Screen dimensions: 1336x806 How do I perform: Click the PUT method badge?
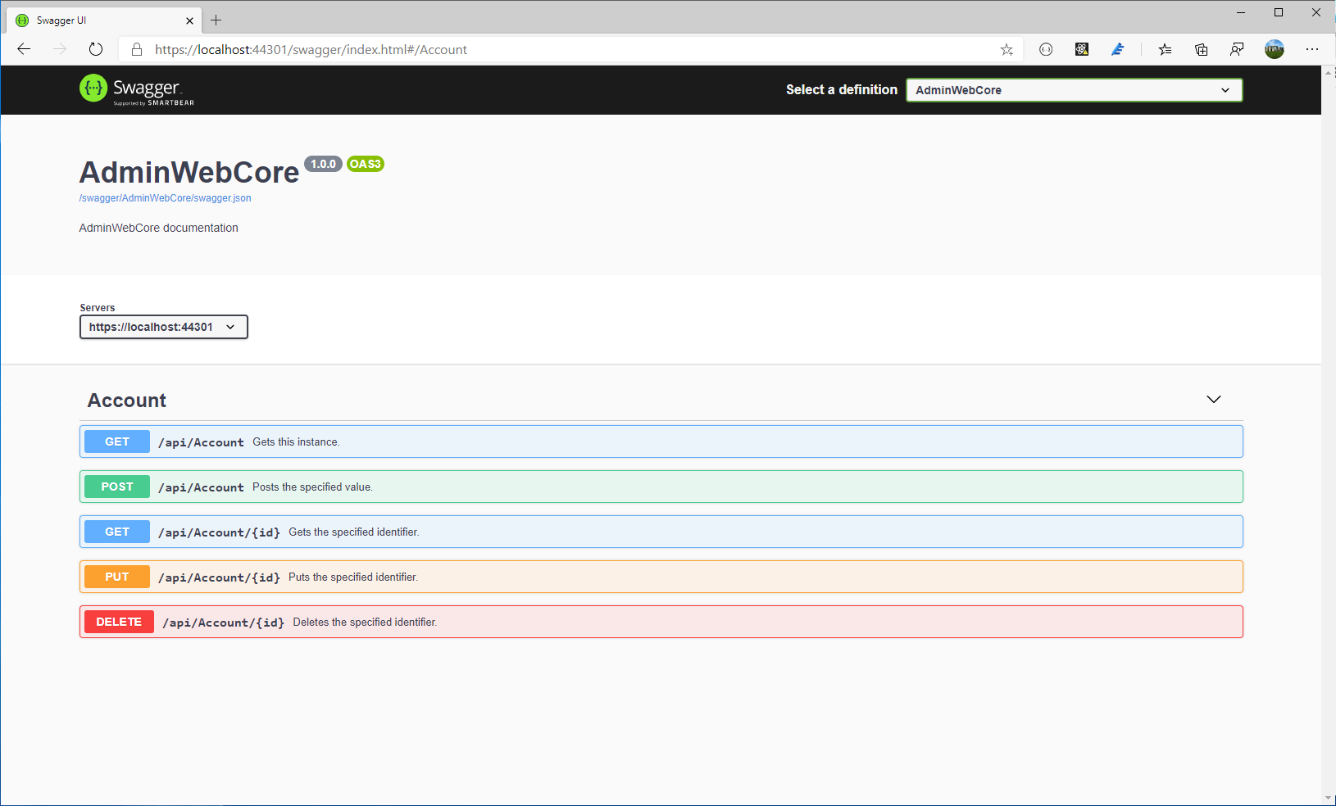click(x=117, y=577)
